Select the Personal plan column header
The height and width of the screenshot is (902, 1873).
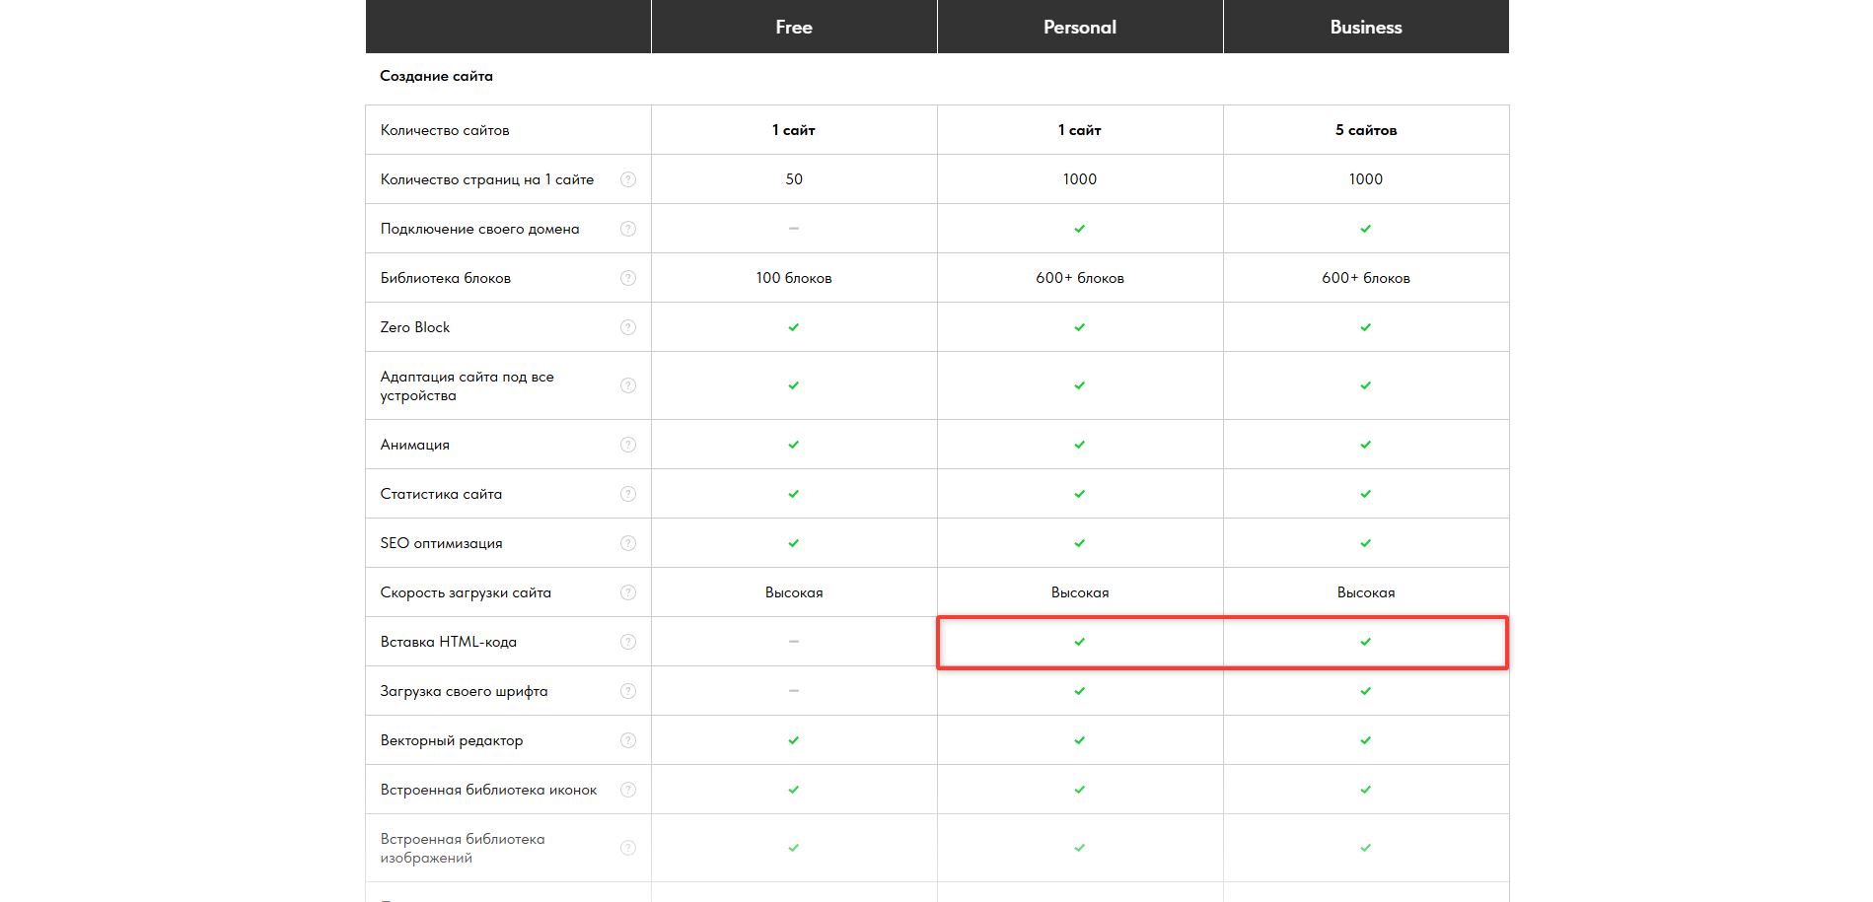tap(1080, 28)
